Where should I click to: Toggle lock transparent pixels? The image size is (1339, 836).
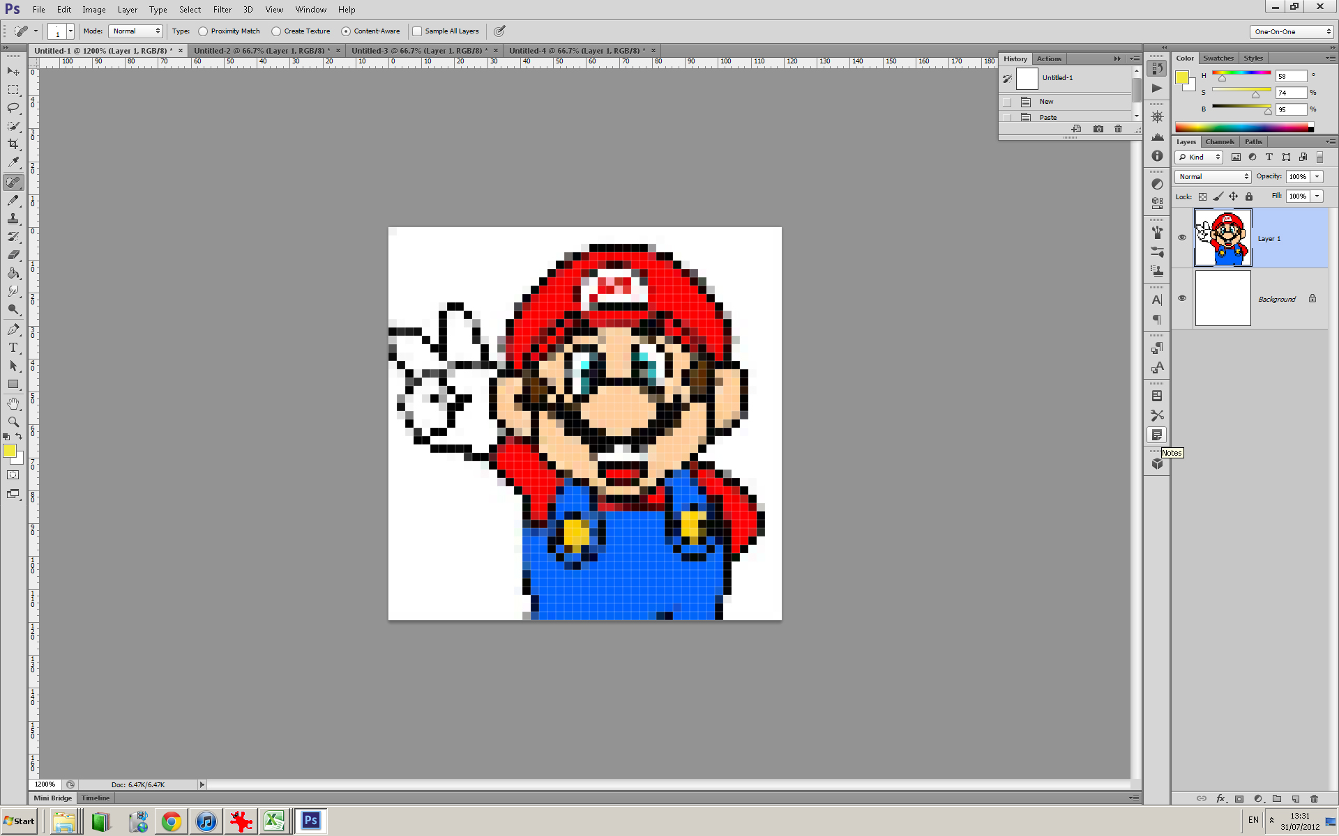pyautogui.click(x=1202, y=196)
